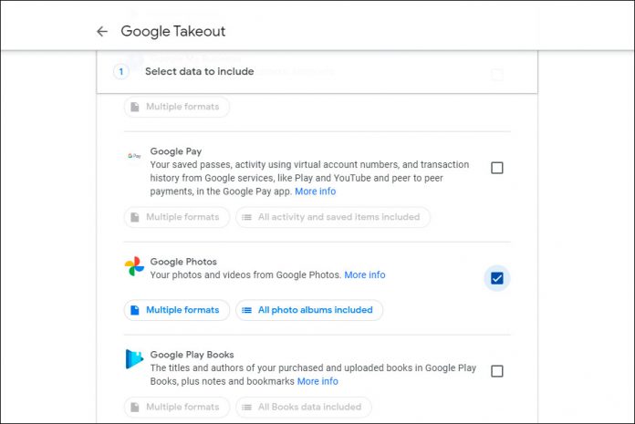The width and height of the screenshot is (635, 424).
Task: Click list icon in All Books data included
Action: point(246,407)
